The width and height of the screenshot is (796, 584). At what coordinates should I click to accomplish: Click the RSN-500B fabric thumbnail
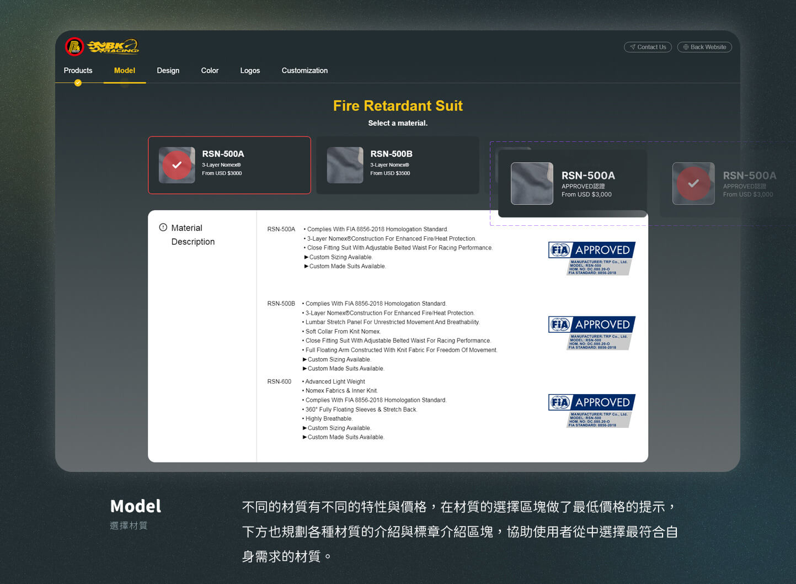point(345,165)
